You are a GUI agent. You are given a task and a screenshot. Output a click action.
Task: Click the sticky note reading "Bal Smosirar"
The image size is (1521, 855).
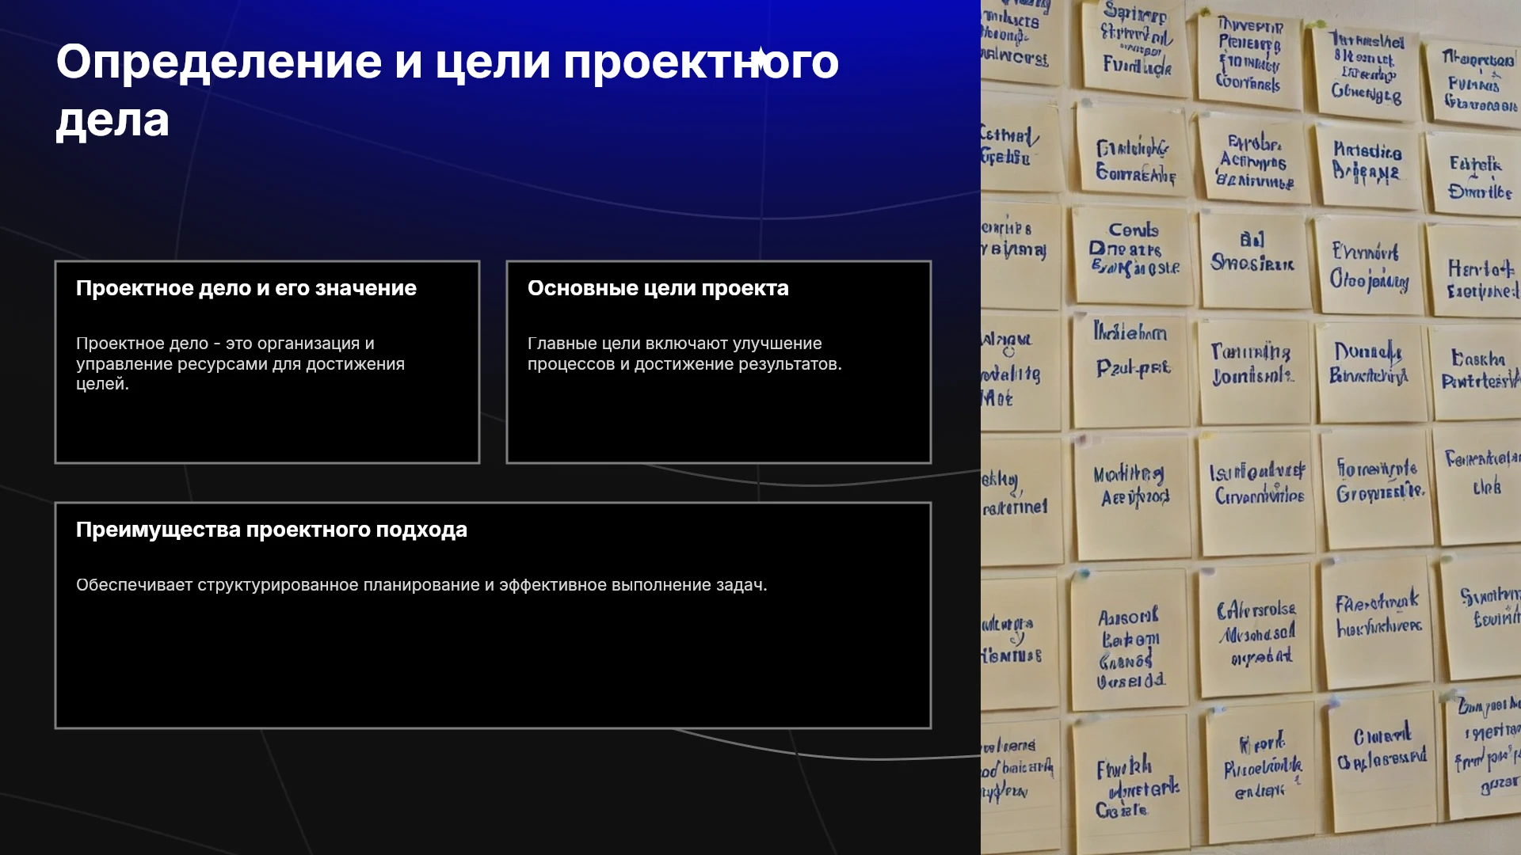click(1253, 259)
